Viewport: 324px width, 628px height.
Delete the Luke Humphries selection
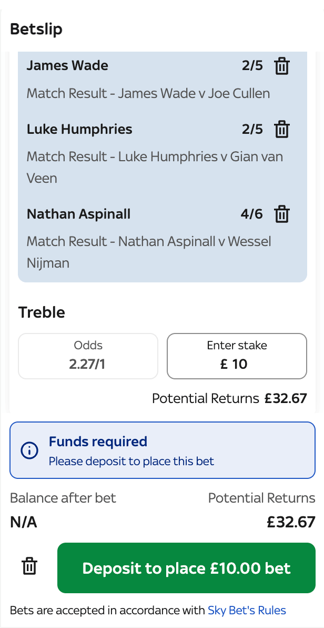click(282, 130)
